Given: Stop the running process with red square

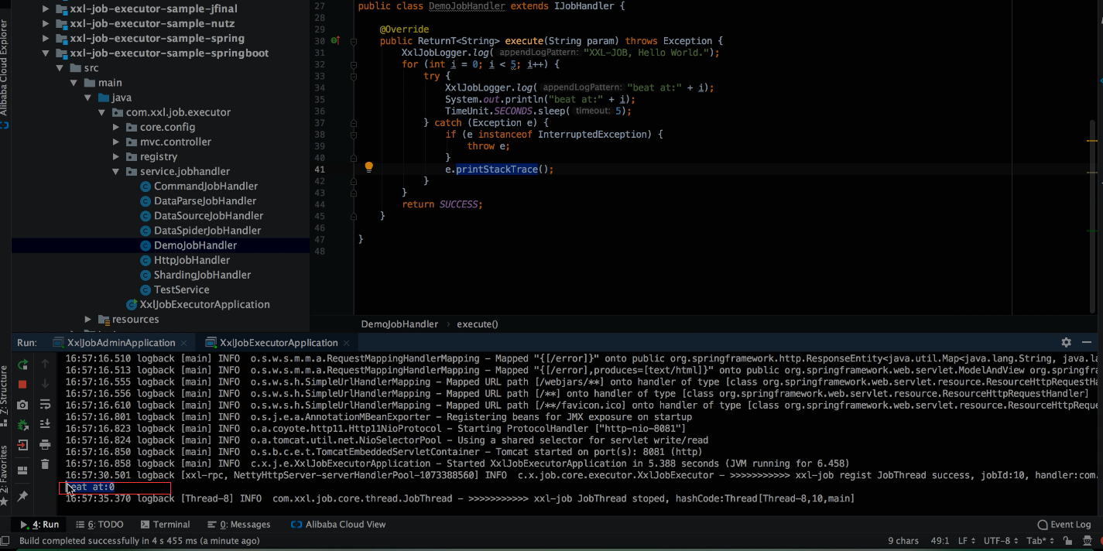Looking at the screenshot, I should tap(22, 385).
